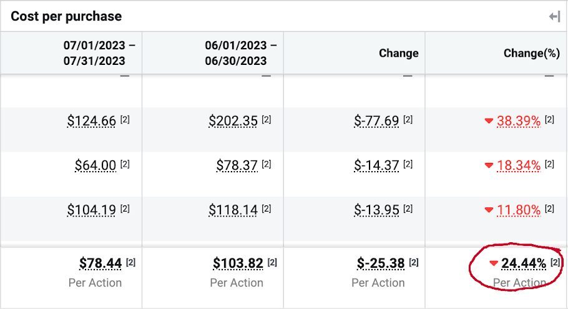Sort by the Change(%) column header
568x309 pixels.
pos(532,53)
